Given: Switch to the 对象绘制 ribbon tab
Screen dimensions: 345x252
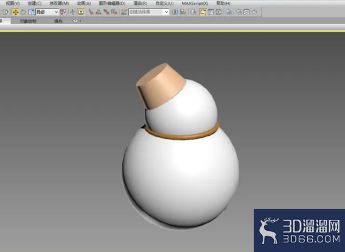Looking at the screenshot, I should coord(28,21).
